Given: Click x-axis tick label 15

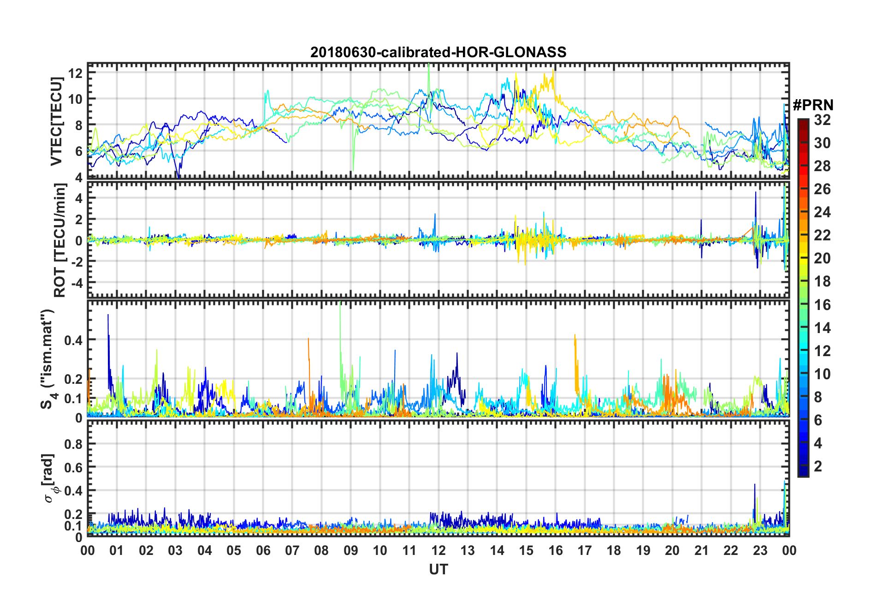Looking at the screenshot, I should pos(526,550).
